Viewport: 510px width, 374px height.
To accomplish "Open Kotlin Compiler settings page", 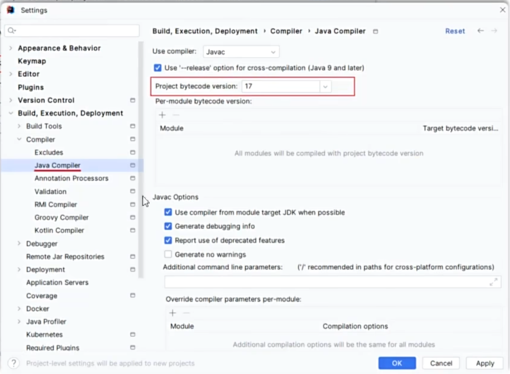I will tap(59, 231).
